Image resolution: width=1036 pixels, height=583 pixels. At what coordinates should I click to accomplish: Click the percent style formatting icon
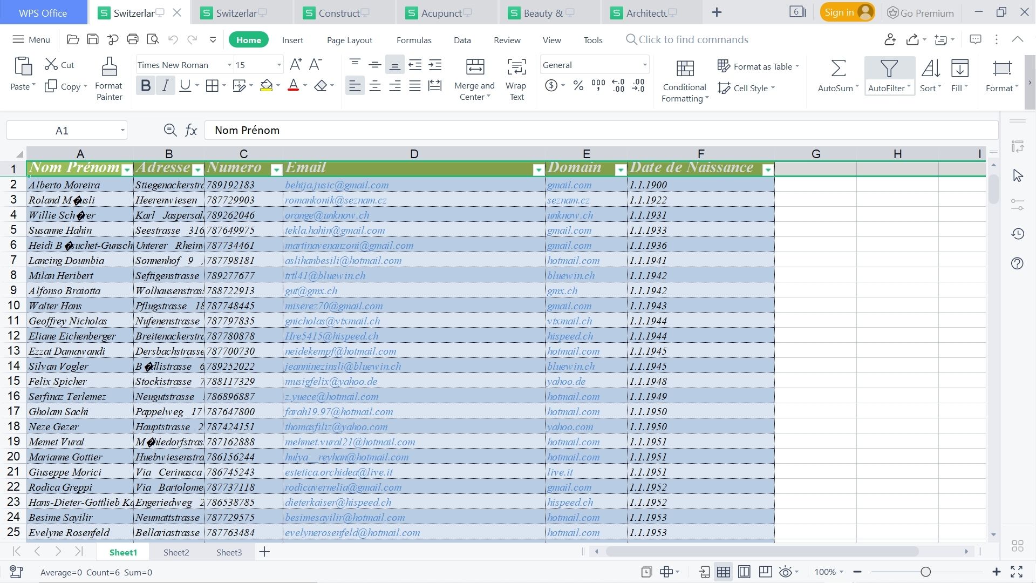(578, 85)
